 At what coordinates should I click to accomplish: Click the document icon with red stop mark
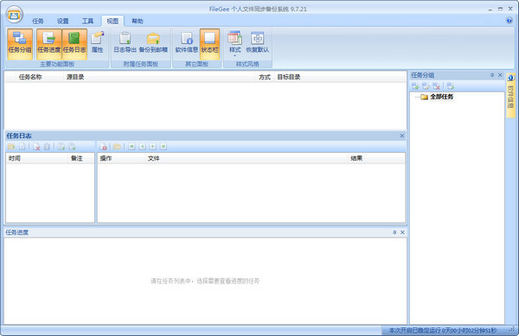(x=103, y=147)
